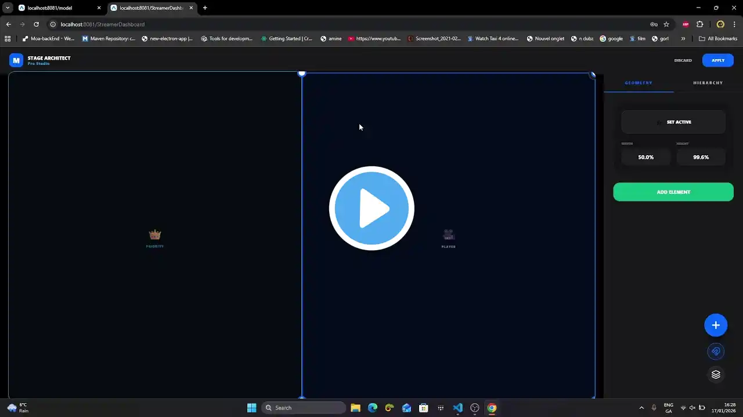
Task: Open the Tools for development bookmark
Action: [226, 39]
